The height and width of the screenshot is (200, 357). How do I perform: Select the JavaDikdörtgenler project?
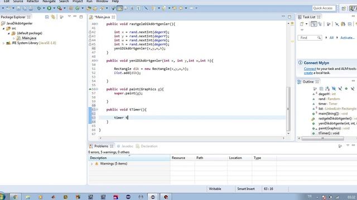(20, 23)
